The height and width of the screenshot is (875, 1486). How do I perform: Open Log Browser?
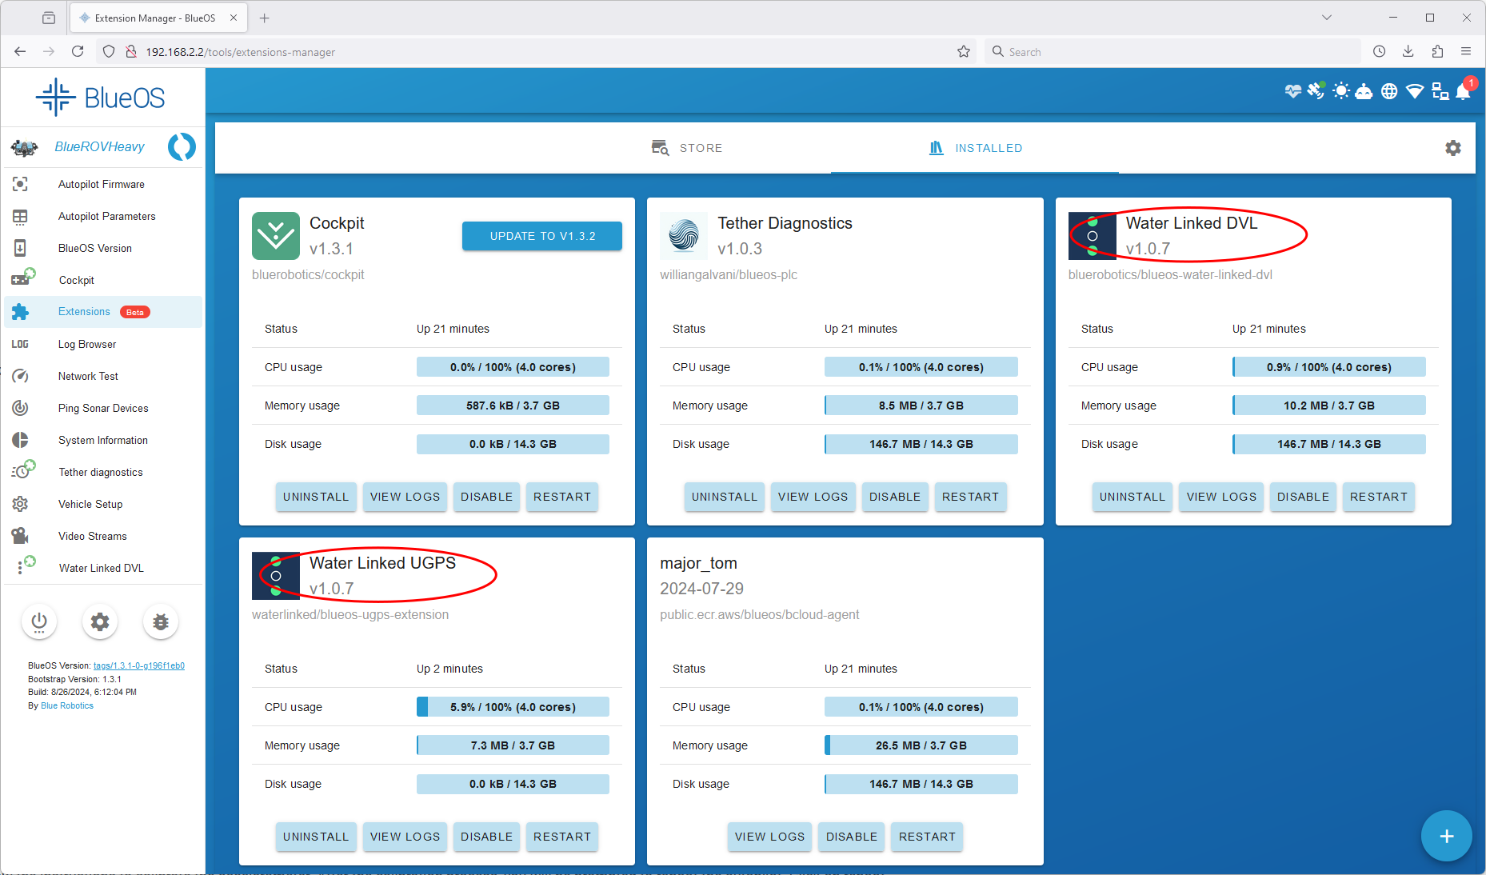pos(103,344)
